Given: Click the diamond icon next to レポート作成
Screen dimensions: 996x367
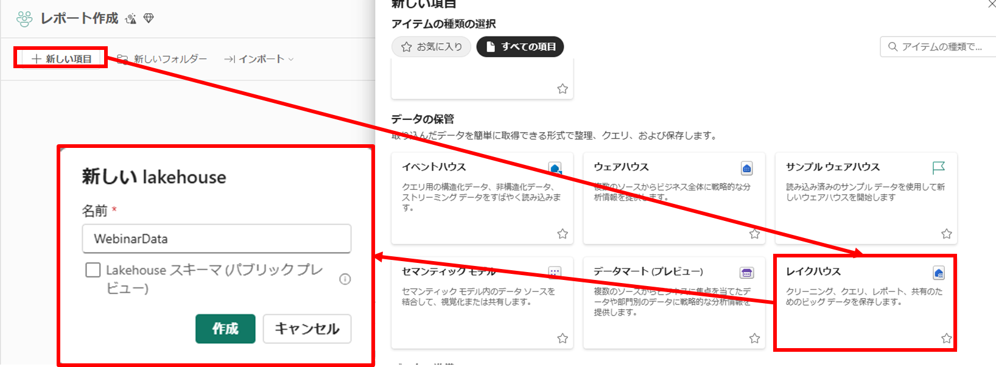Looking at the screenshot, I should (x=149, y=19).
